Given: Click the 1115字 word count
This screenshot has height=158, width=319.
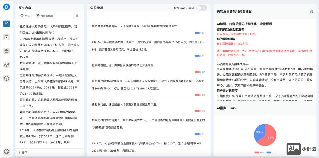Looking at the screenshot, I should coord(23,152).
